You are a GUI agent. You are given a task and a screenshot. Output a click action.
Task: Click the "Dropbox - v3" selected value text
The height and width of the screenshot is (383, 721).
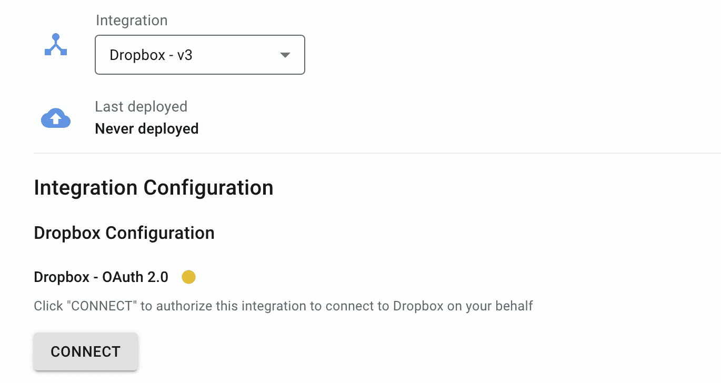coord(151,55)
